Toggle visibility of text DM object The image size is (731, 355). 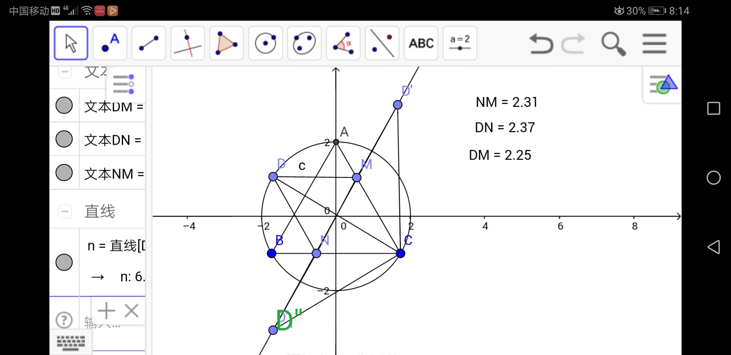point(64,106)
